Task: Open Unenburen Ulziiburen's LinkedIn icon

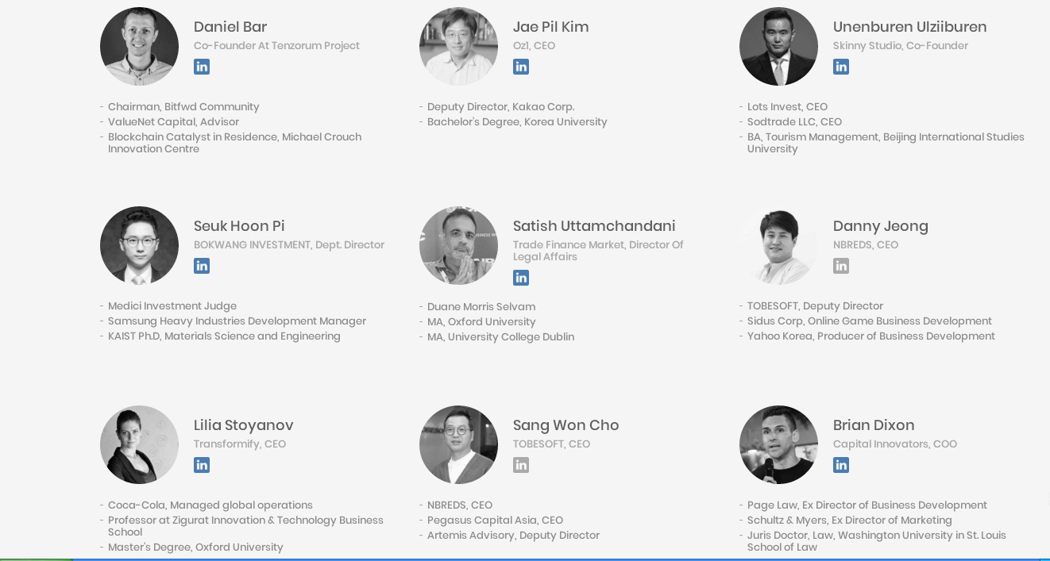Action: pyautogui.click(x=841, y=67)
